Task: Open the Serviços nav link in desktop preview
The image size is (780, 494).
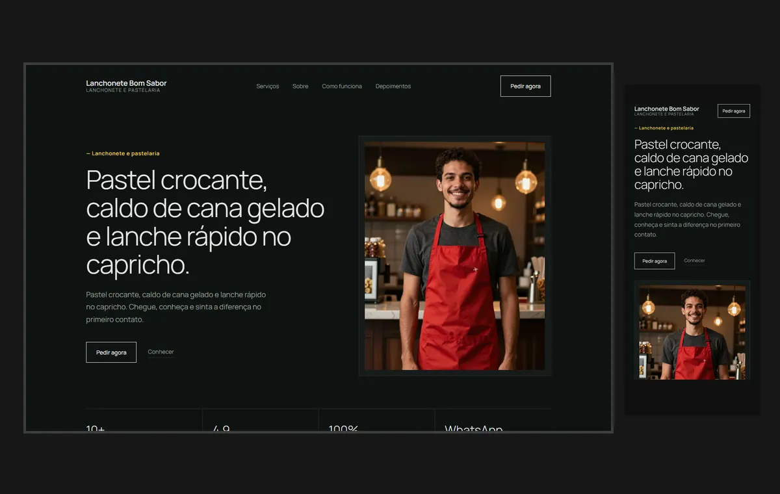Action: coord(268,86)
